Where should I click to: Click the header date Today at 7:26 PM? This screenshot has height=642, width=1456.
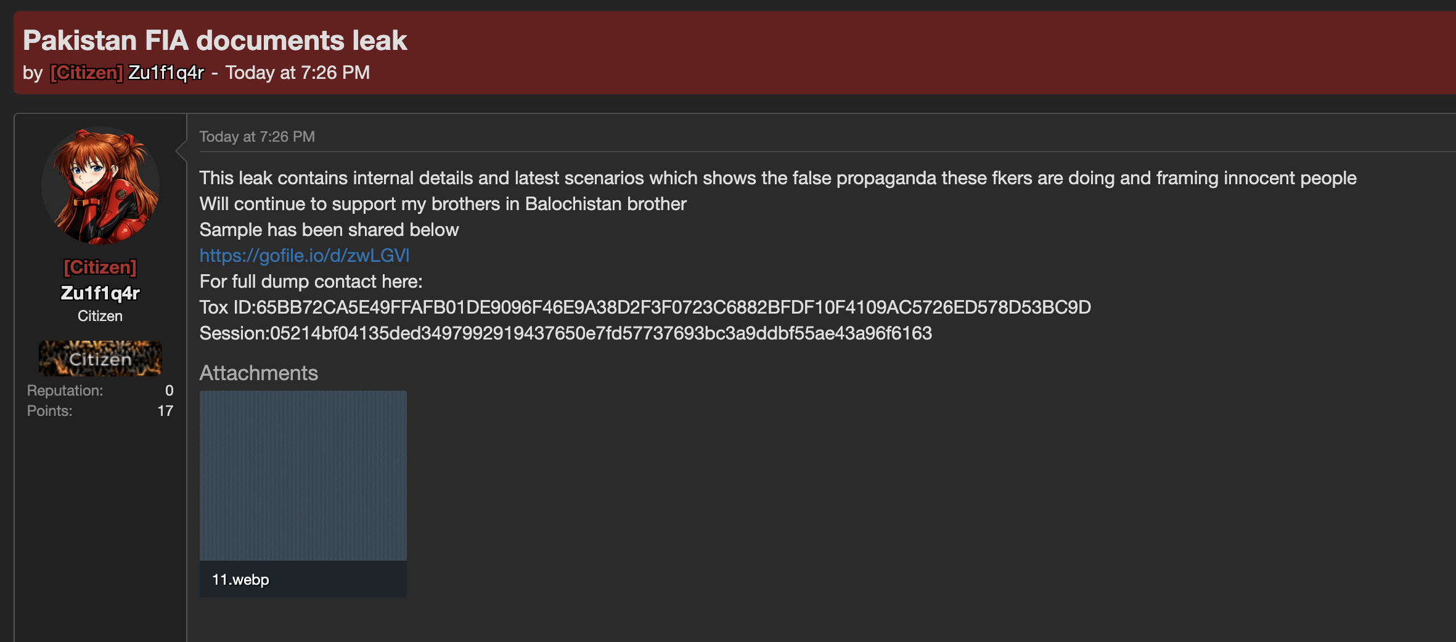pyautogui.click(x=298, y=73)
